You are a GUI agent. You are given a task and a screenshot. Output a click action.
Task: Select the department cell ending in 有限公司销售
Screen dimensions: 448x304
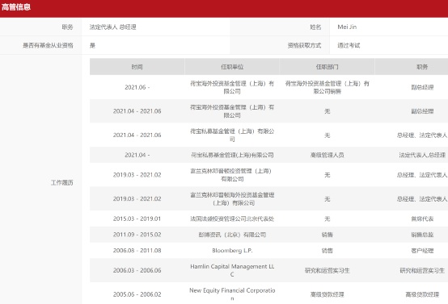(328, 87)
